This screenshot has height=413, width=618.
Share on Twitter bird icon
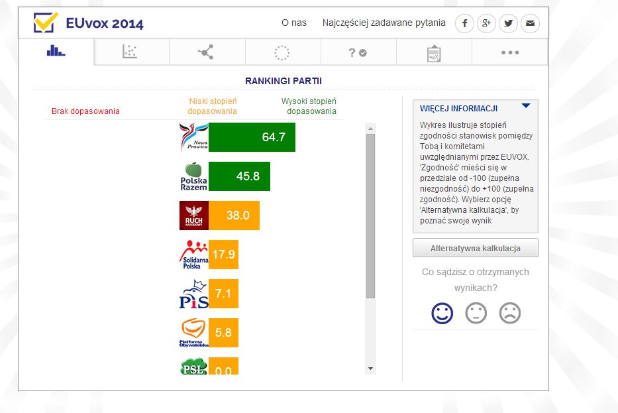[509, 23]
